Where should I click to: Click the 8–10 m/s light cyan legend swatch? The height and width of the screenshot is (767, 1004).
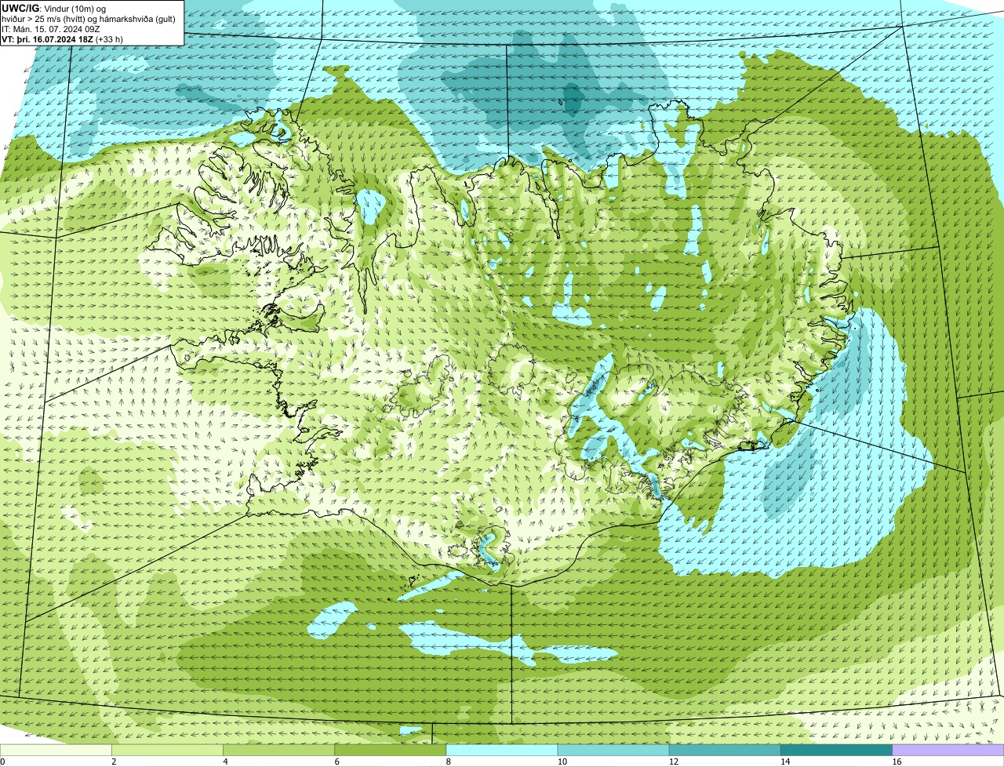503,750
